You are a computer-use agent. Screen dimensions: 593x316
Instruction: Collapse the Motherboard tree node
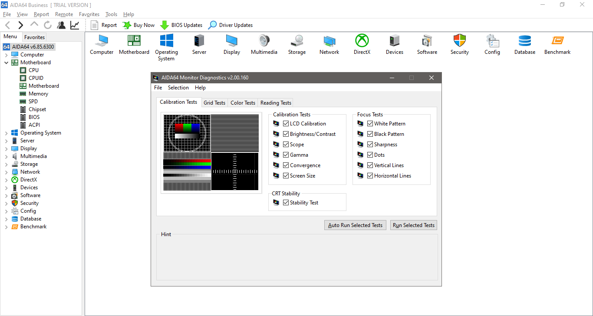[6, 63]
